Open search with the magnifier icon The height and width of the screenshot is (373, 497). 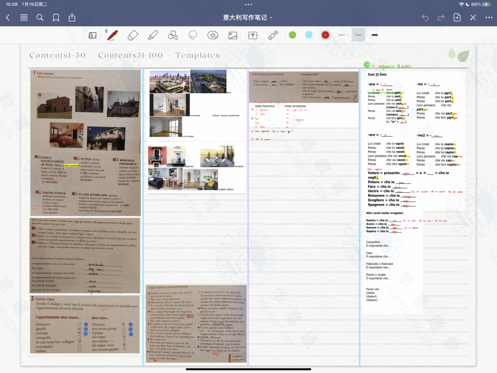(x=40, y=18)
